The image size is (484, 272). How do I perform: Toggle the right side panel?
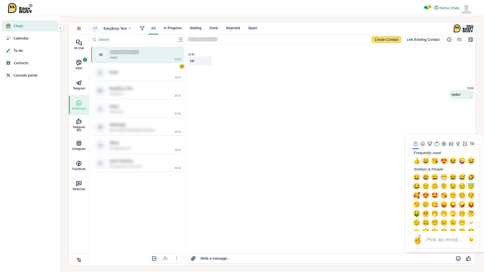pos(471,40)
